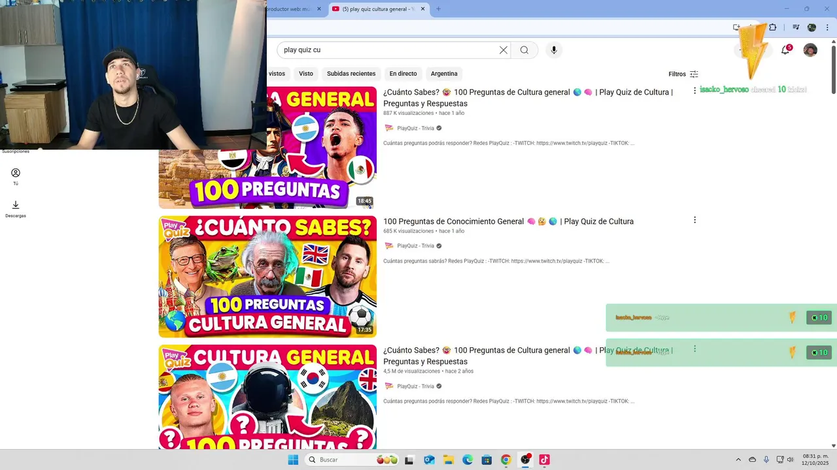
Task: Open more options for 887 K views video
Action: tap(694, 91)
